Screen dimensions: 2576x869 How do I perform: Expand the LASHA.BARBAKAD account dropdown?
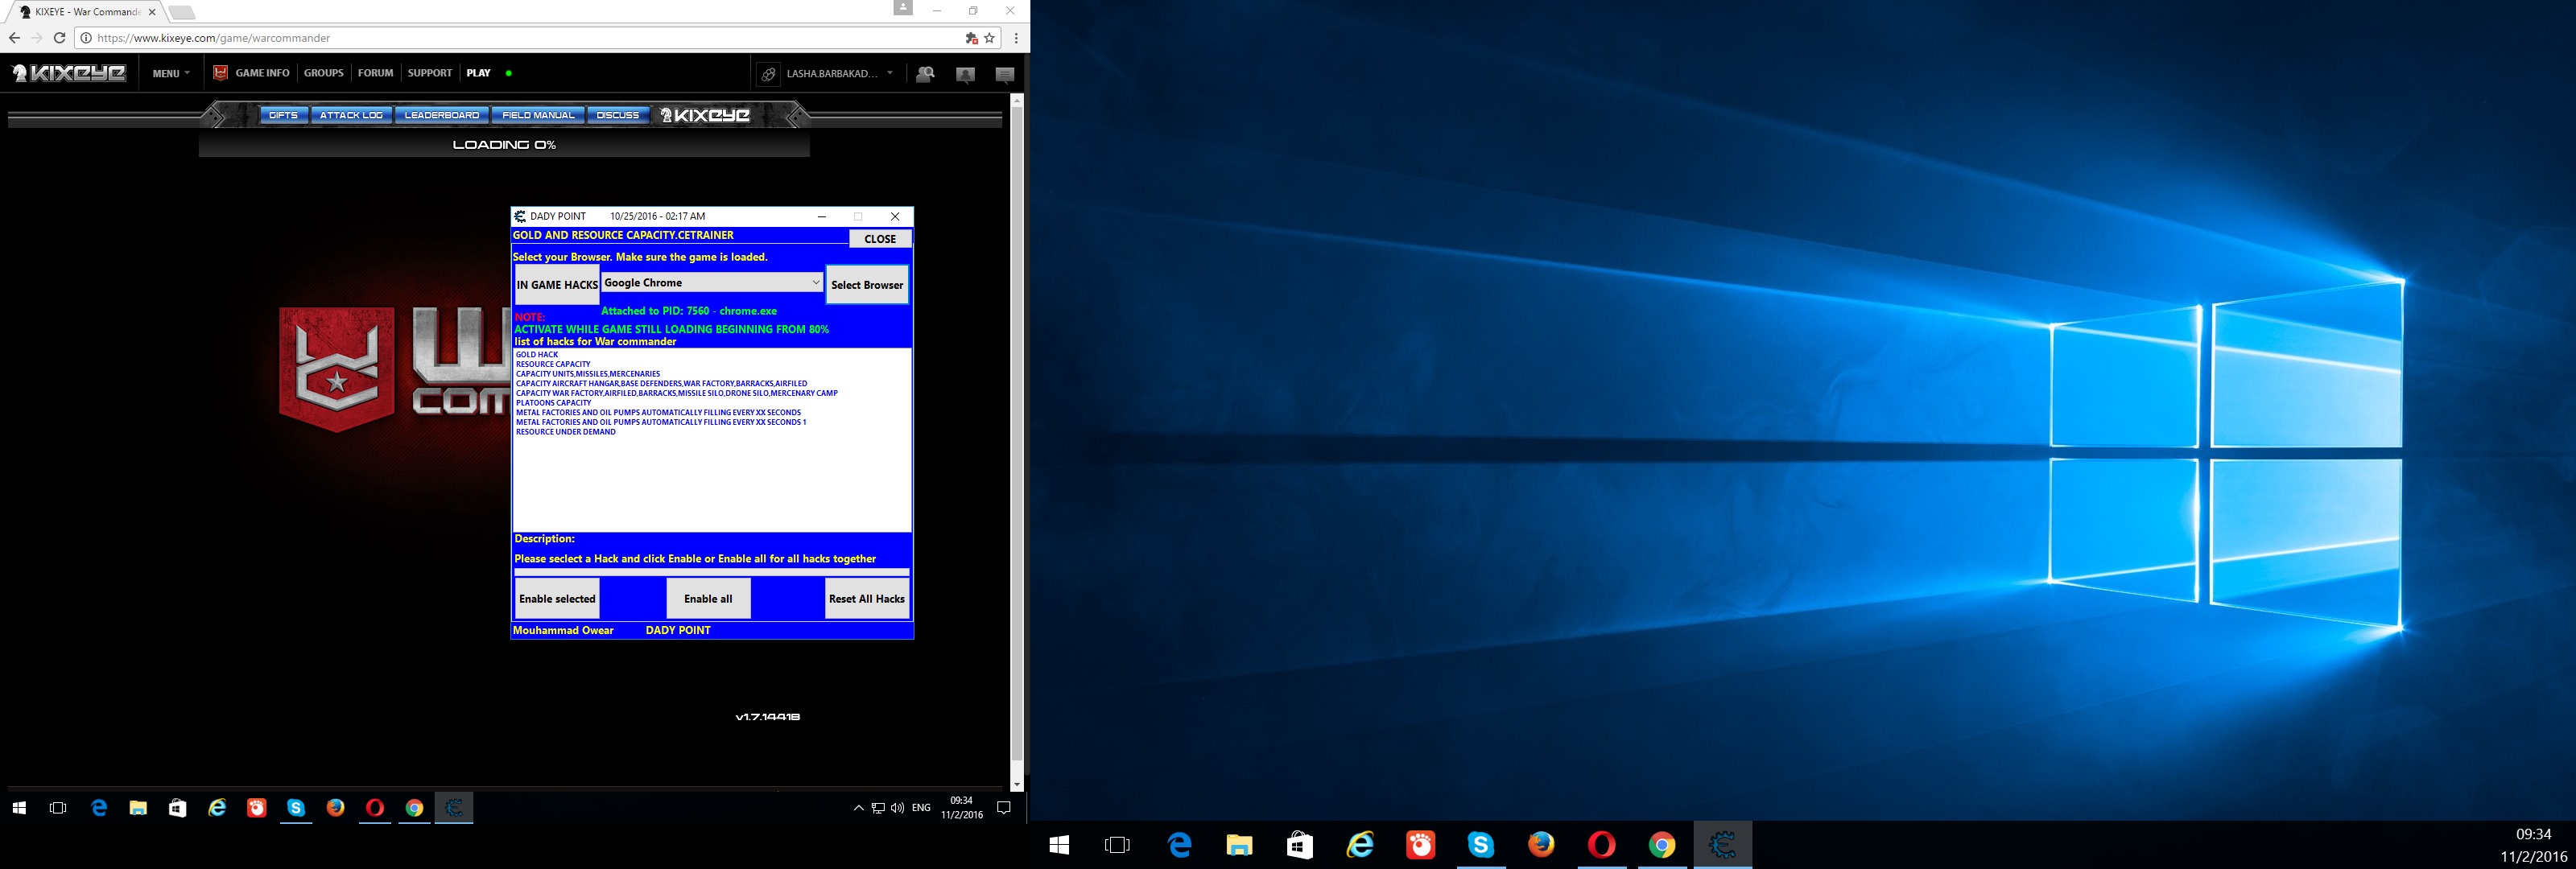click(x=889, y=73)
